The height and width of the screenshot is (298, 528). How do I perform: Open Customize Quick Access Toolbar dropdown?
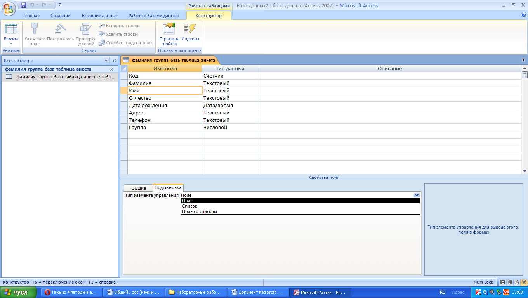tap(59, 5)
